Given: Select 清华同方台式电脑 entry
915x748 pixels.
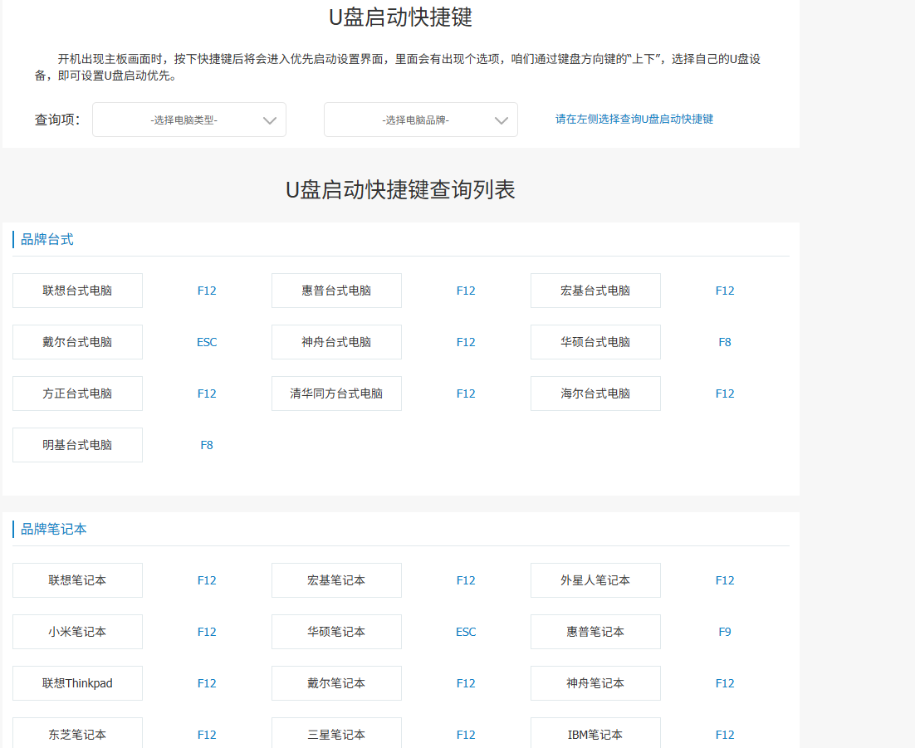Looking at the screenshot, I should 337,394.
